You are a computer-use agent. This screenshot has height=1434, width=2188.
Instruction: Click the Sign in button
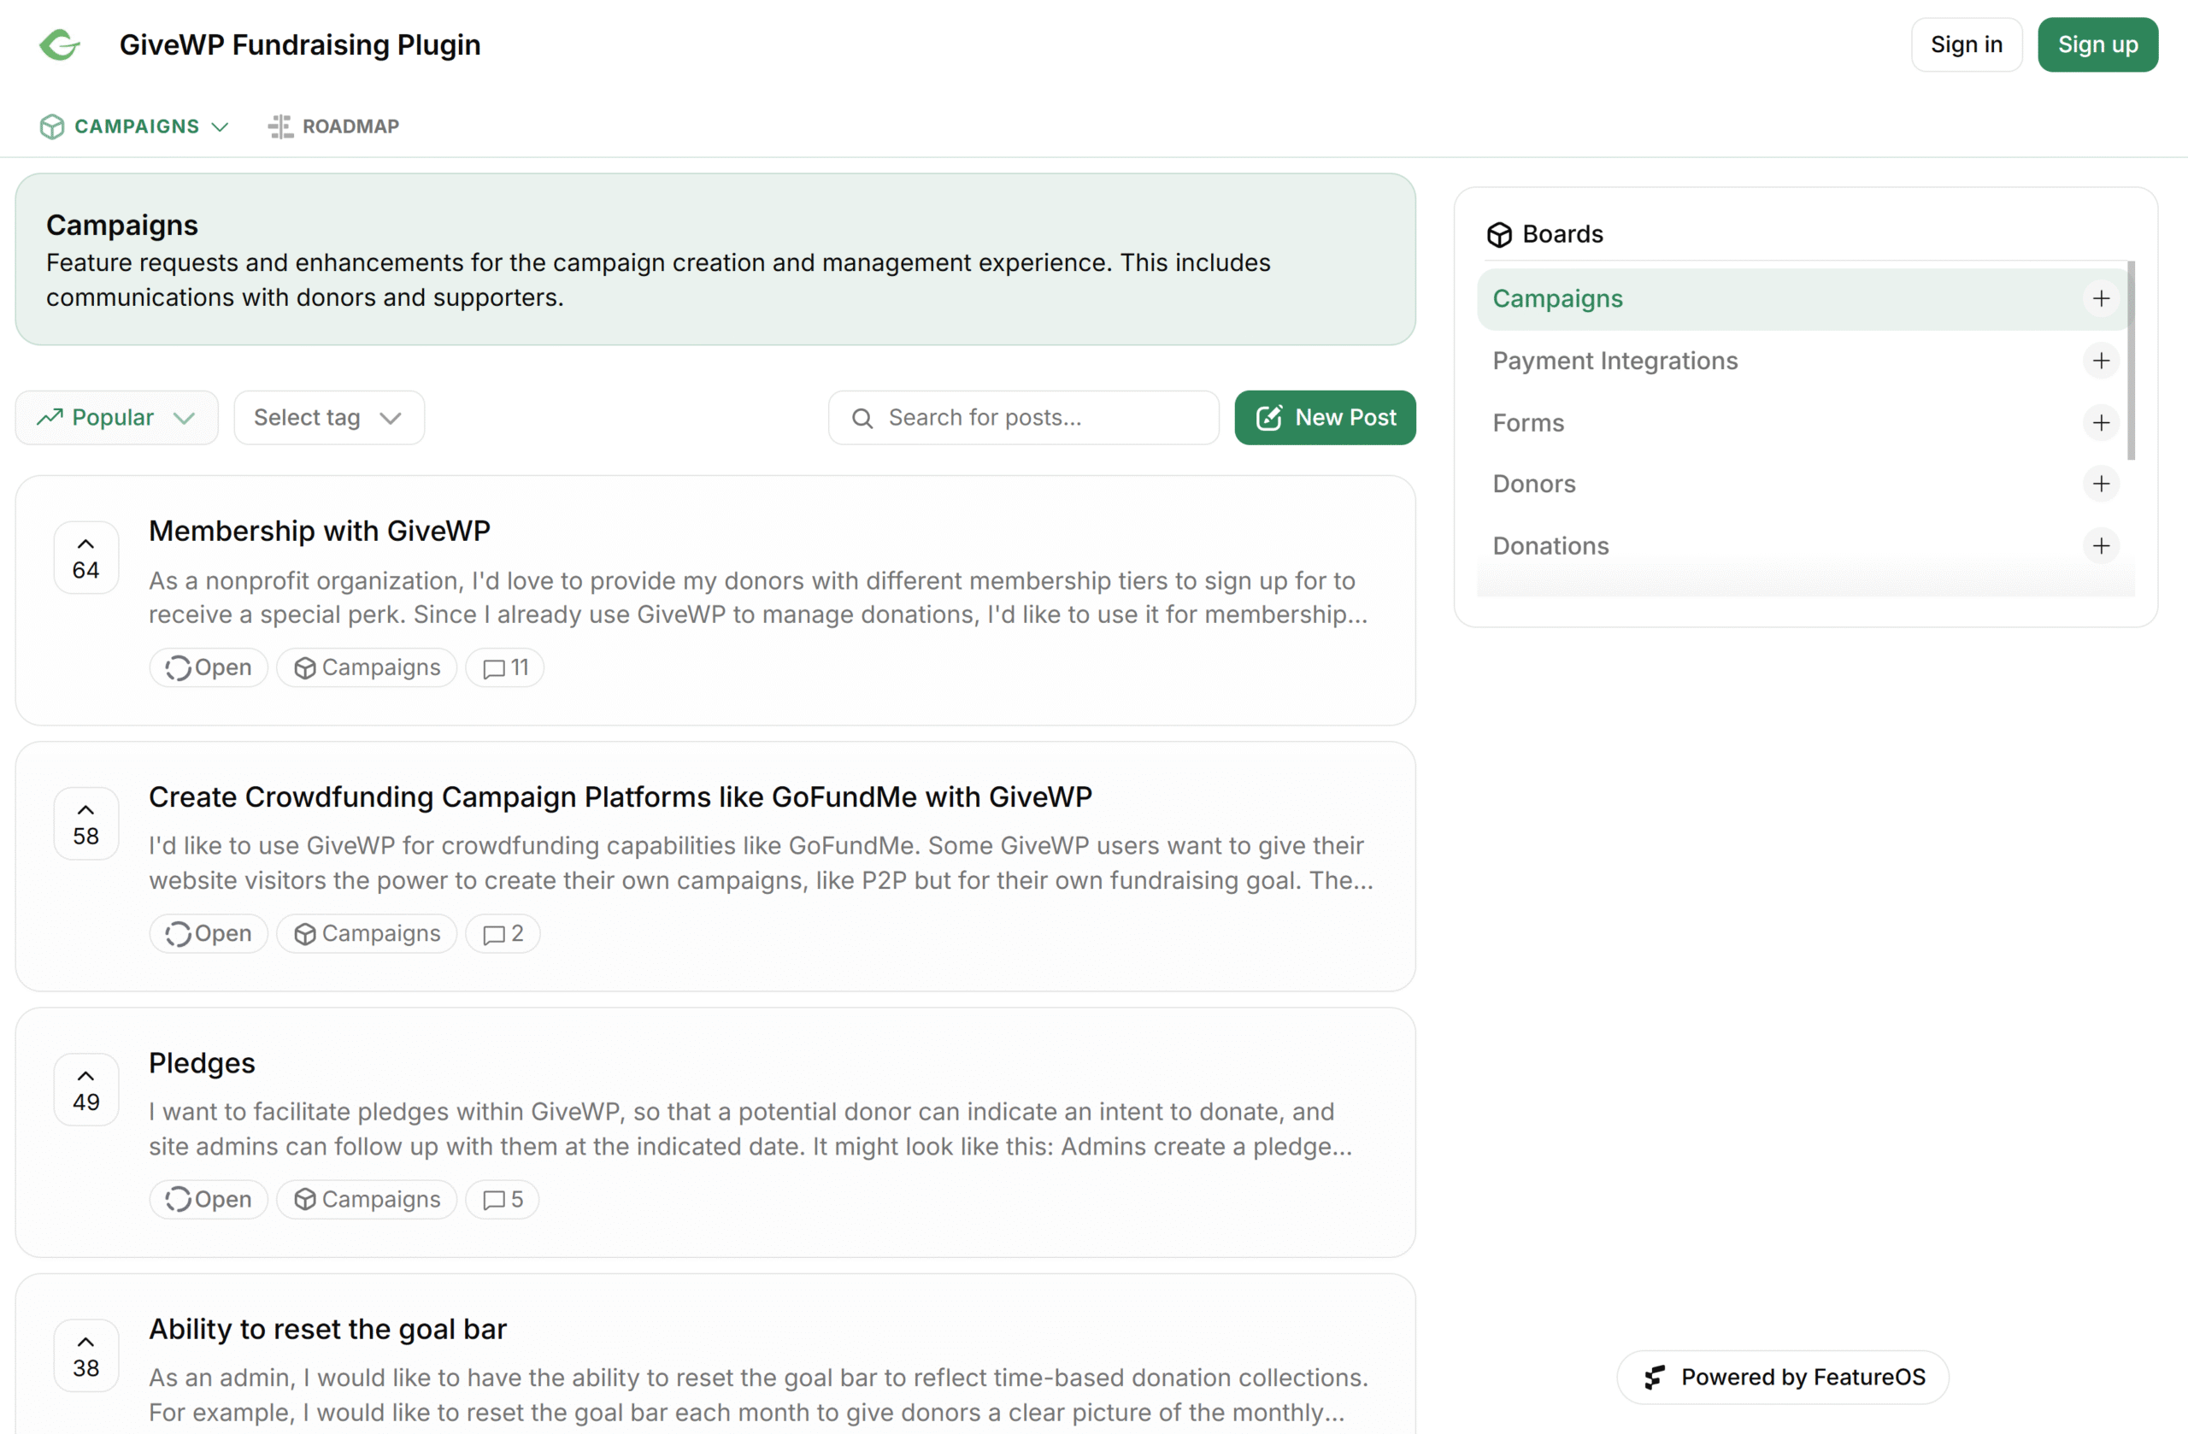click(x=1967, y=44)
